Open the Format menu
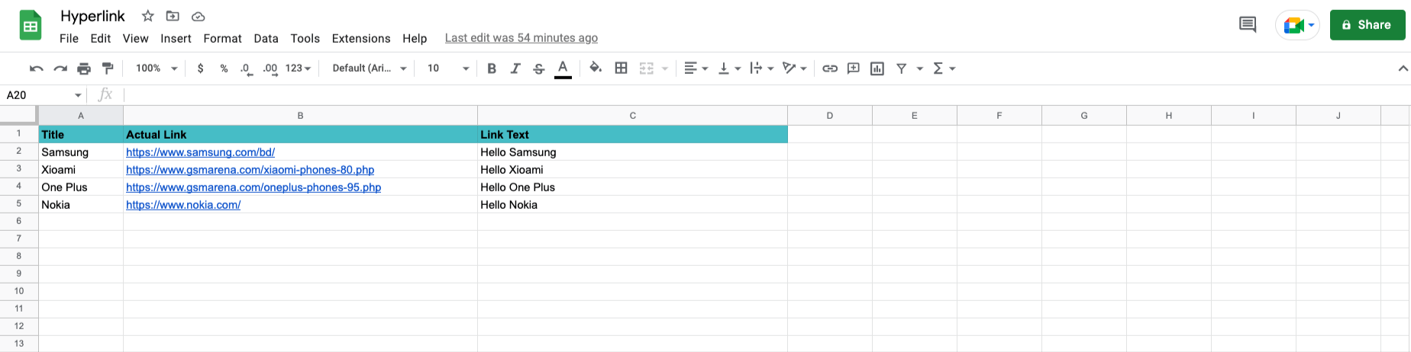The height and width of the screenshot is (352, 1411). click(x=222, y=38)
